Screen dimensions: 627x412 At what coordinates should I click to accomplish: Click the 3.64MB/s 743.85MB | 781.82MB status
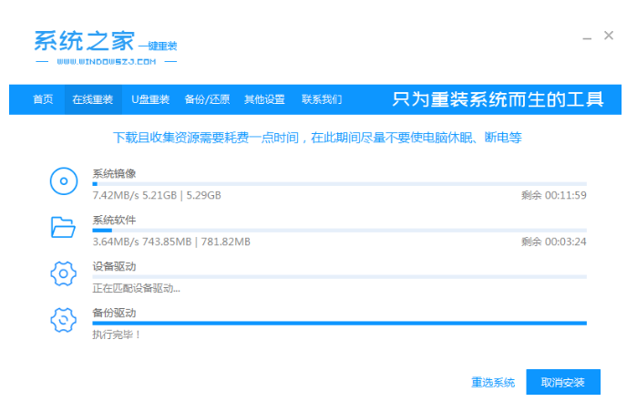[171, 242]
